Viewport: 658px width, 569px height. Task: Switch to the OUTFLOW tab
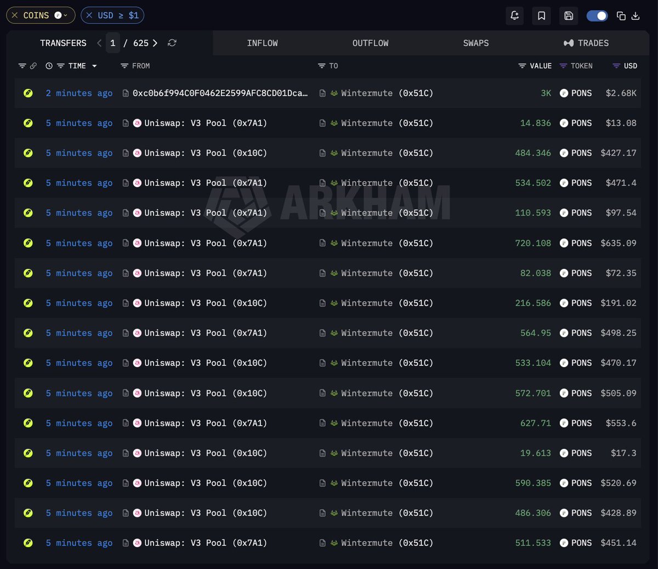coord(370,43)
